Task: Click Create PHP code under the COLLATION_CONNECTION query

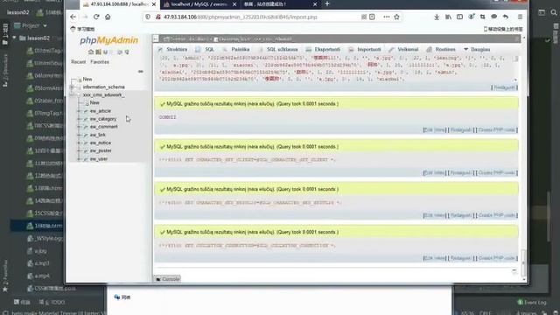Action: (x=497, y=258)
